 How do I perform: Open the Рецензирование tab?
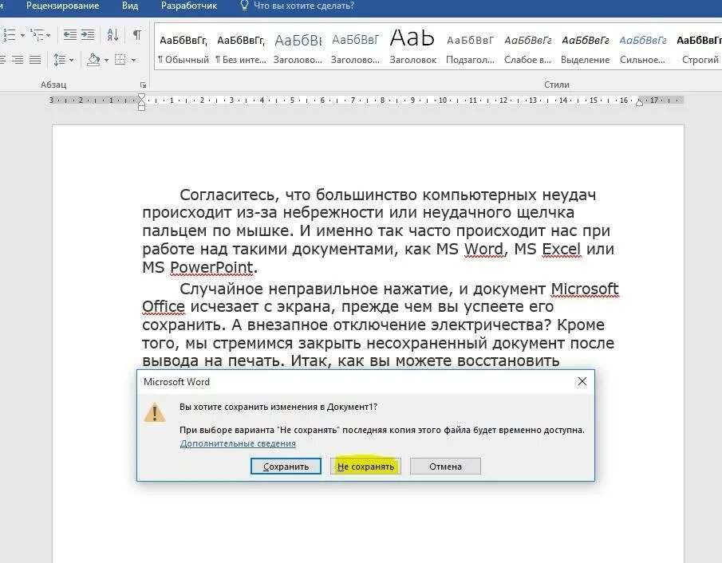click(62, 6)
